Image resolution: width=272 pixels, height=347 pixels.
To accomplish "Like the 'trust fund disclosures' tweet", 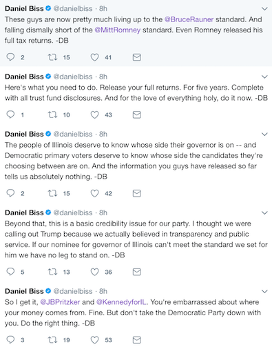I will coord(94,115).
